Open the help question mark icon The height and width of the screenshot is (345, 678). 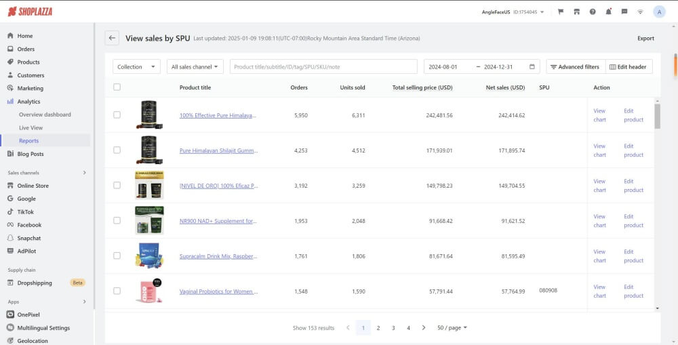[x=593, y=12]
